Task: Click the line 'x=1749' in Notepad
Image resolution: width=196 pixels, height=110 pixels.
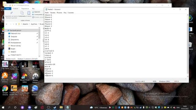Action: (x=48, y=58)
